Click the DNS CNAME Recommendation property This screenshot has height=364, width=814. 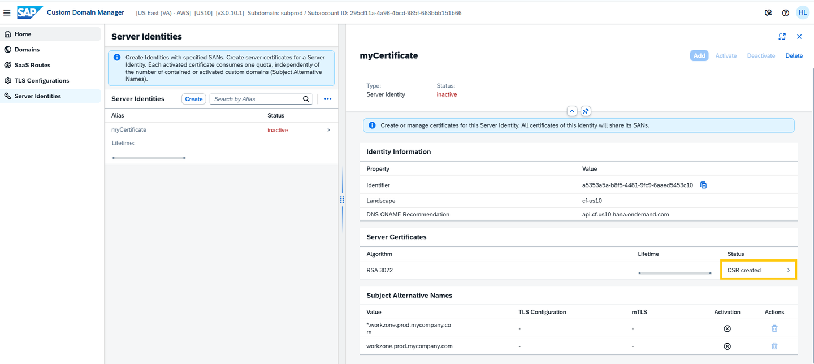click(408, 214)
